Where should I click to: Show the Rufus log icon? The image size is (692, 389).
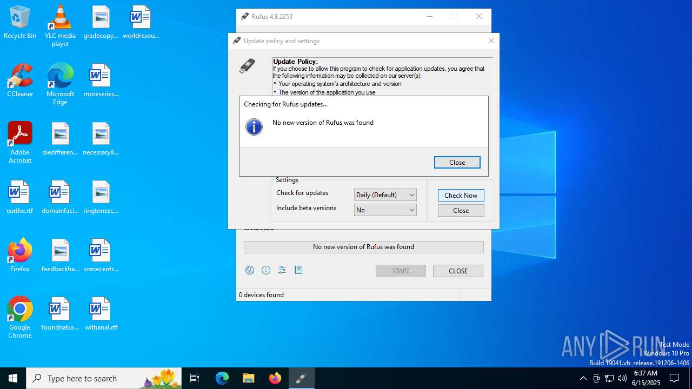tap(298, 270)
